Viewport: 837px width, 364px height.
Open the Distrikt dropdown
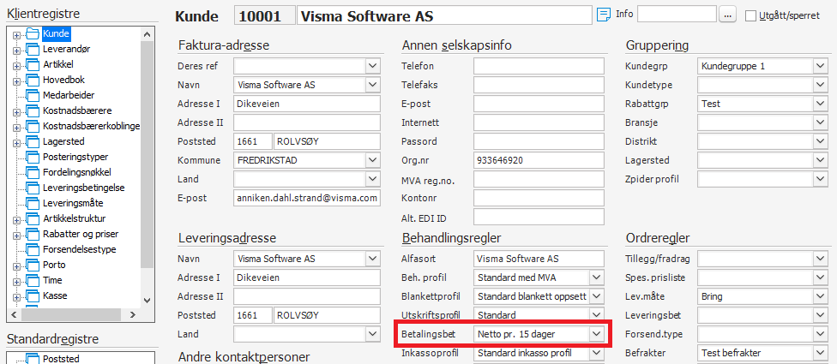click(x=820, y=141)
